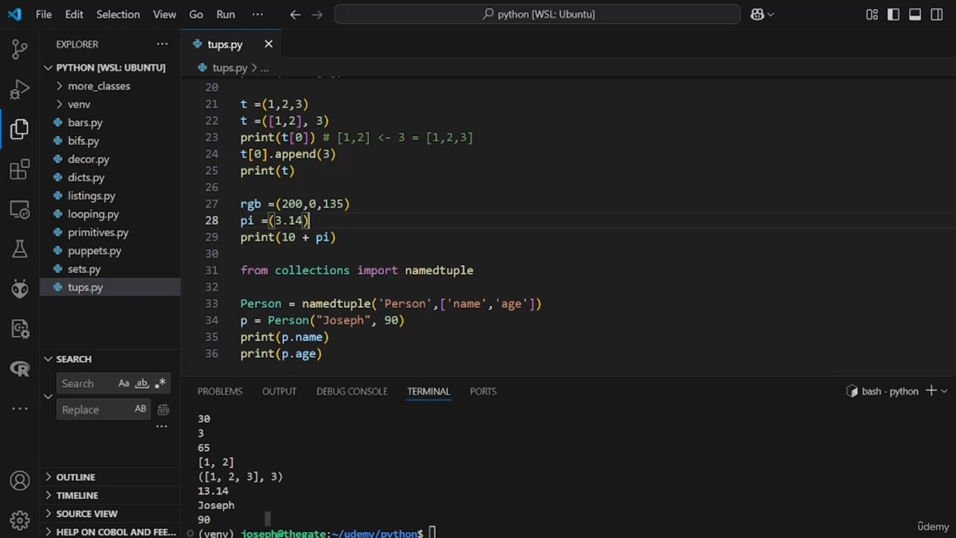The width and height of the screenshot is (956, 538).
Task: Open the Extensions view
Action: click(20, 170)
